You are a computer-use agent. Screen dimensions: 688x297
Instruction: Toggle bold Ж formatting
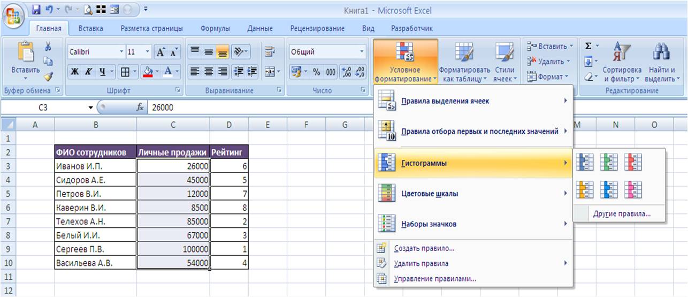tap(75, 72)
